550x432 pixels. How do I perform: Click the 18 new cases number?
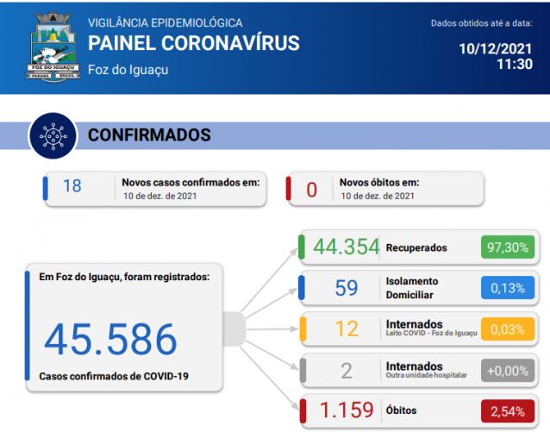pos(72,185)
